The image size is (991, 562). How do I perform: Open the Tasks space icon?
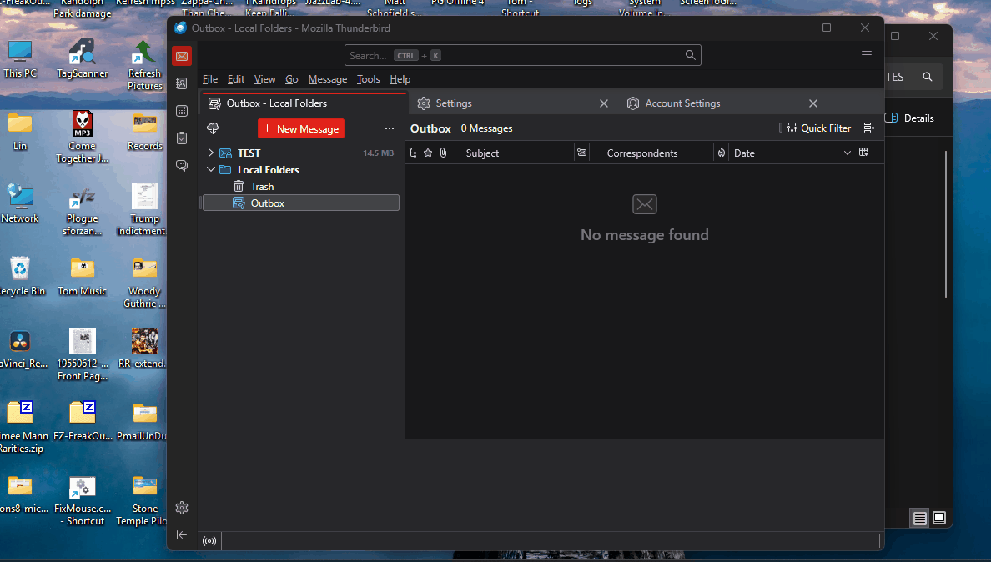[x=182, y=138]
